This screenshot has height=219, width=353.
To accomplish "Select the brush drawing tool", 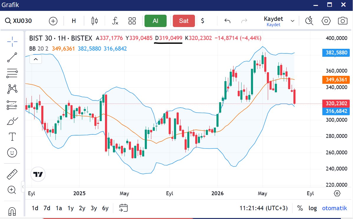I will 12,121.
